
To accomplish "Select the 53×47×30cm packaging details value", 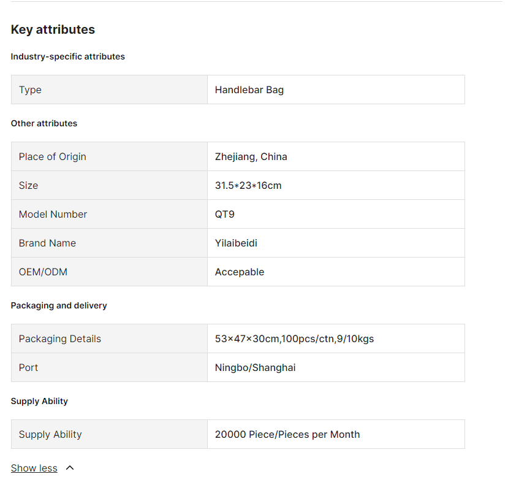I will [294, 338].
